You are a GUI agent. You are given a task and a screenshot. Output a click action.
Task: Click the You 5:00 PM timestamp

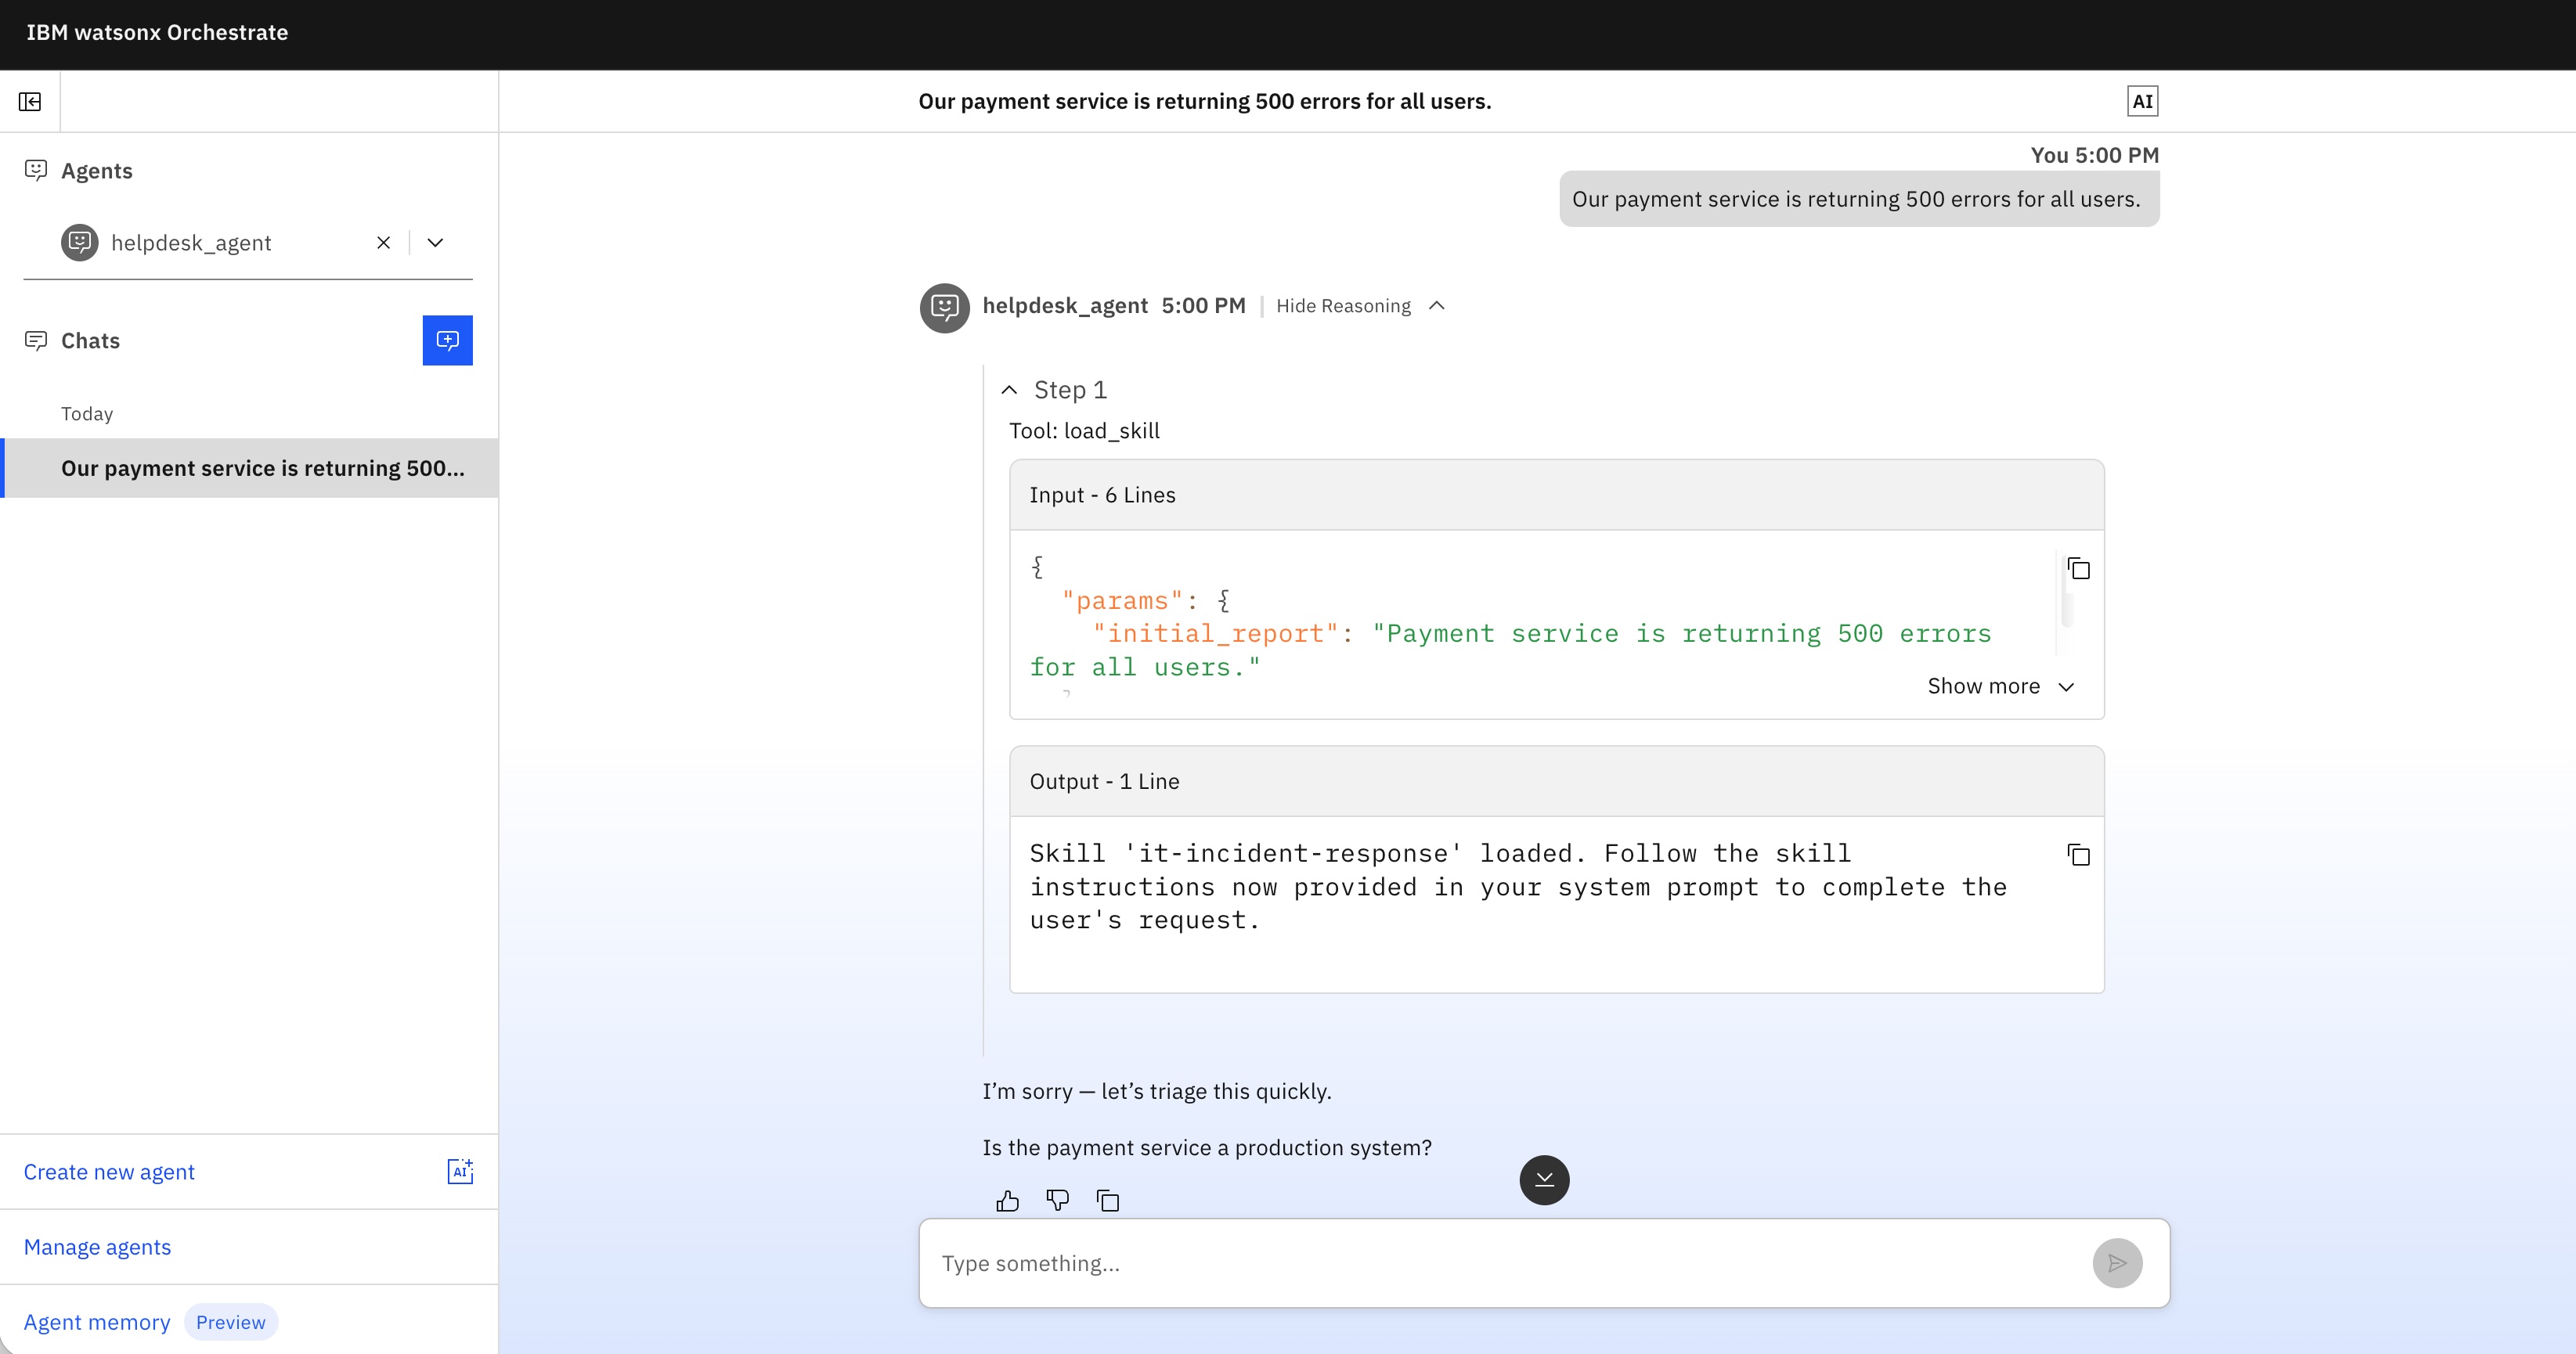coord(2094,155)
